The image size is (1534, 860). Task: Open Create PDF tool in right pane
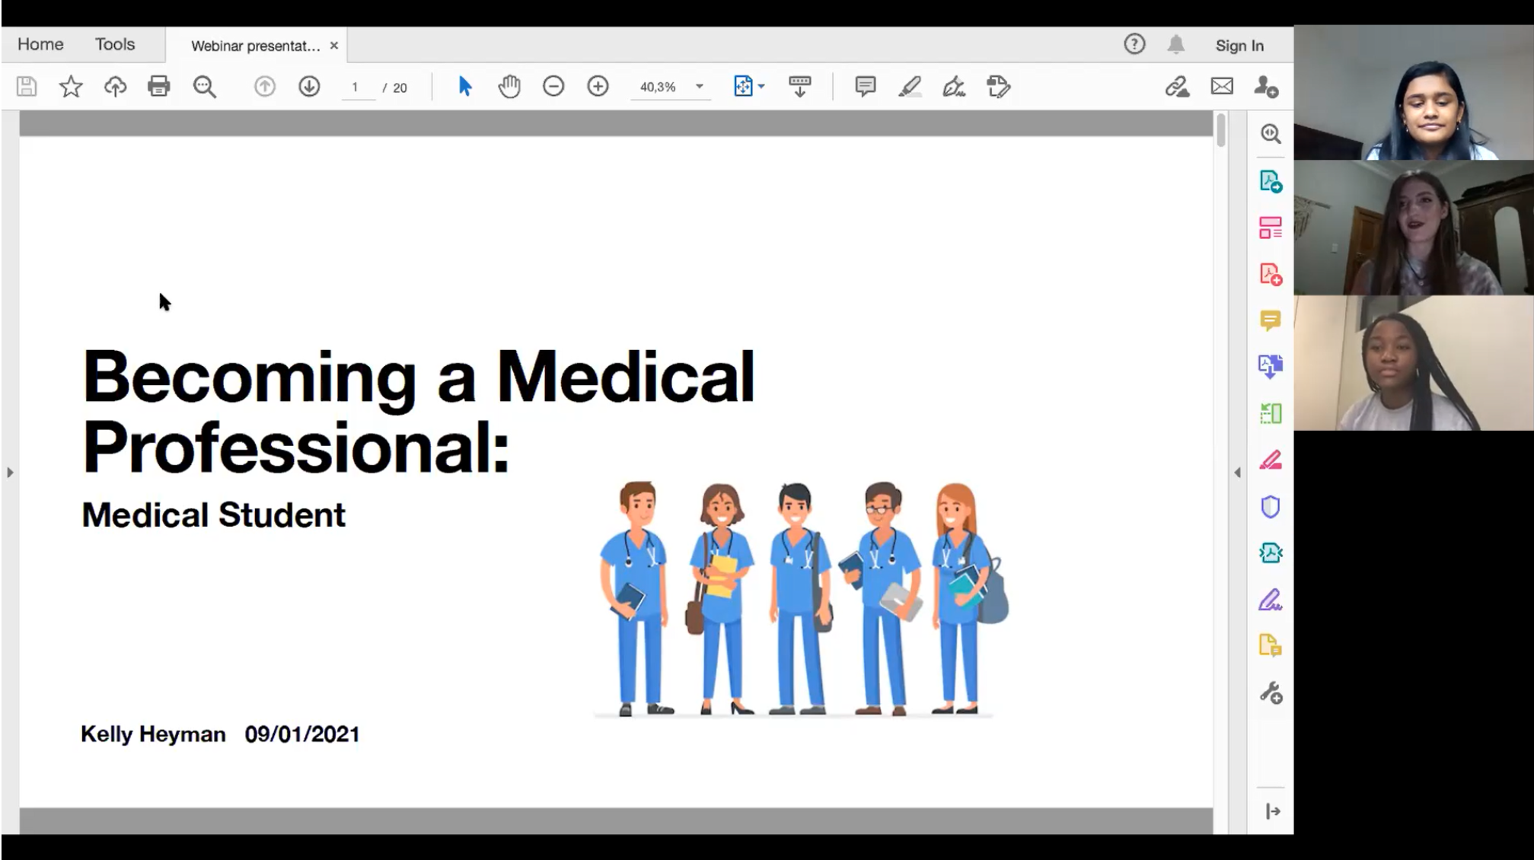(1270, 274)
